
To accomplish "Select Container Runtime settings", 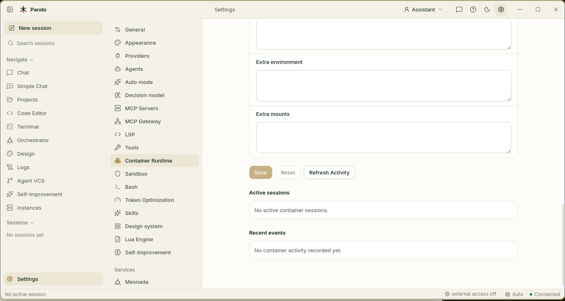I will click(x=154, y=161).
